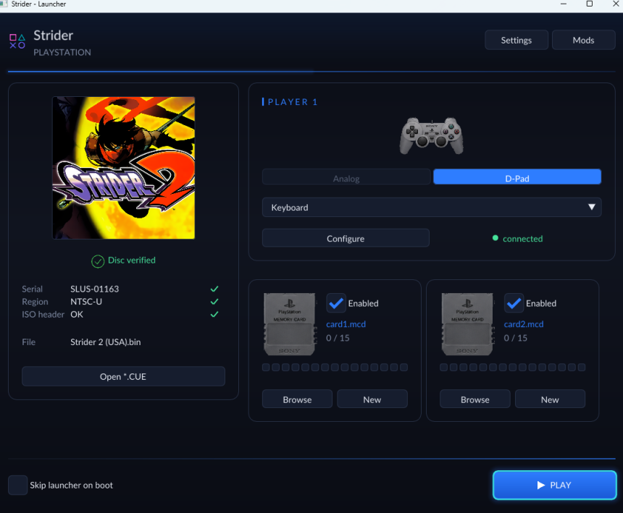Click the green check next to Serial
The height and width of the screenshot is (513, 623).
(x=214, y=289)
